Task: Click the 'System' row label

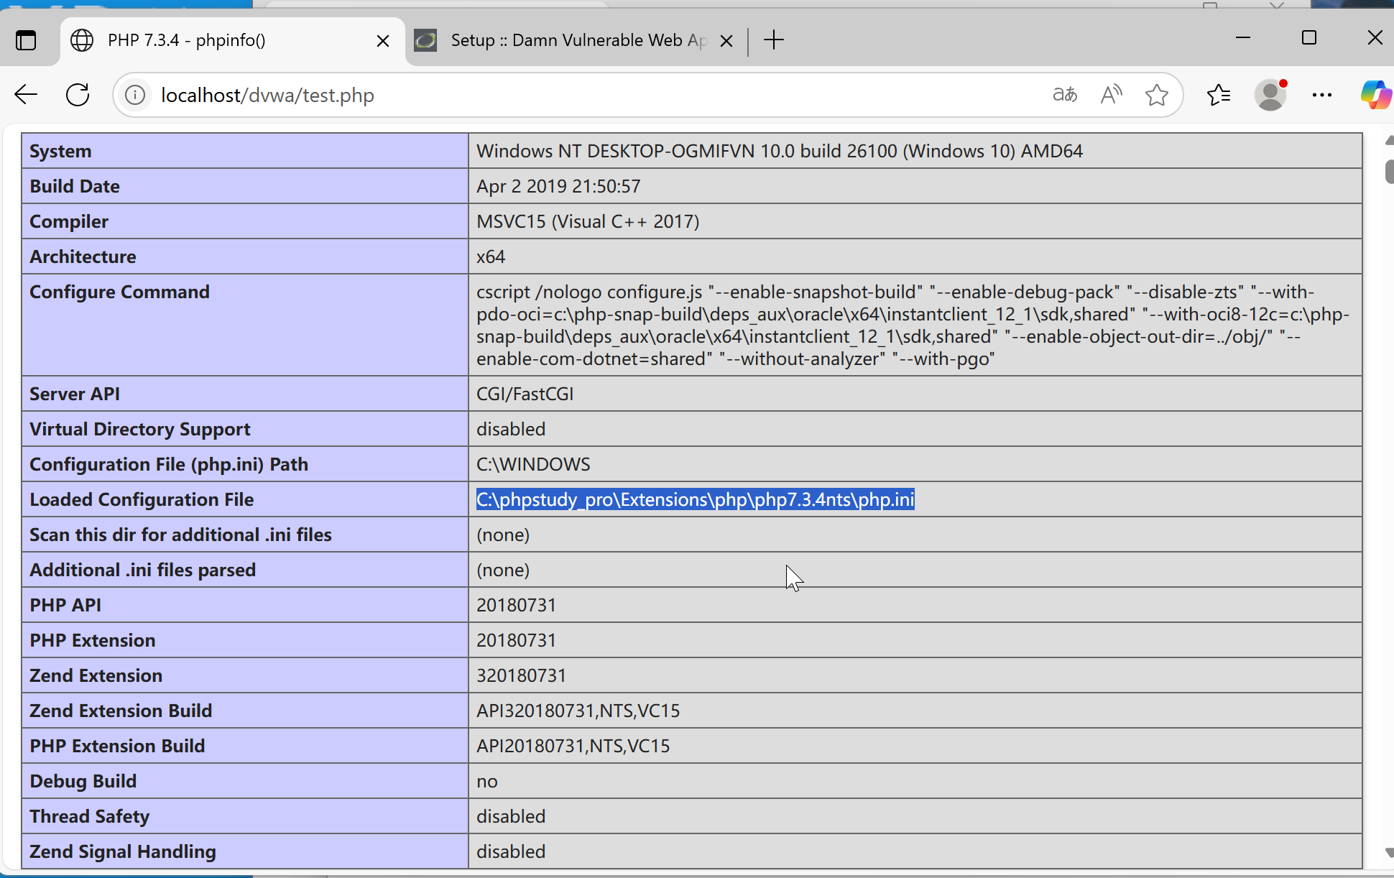Action: 60,151
